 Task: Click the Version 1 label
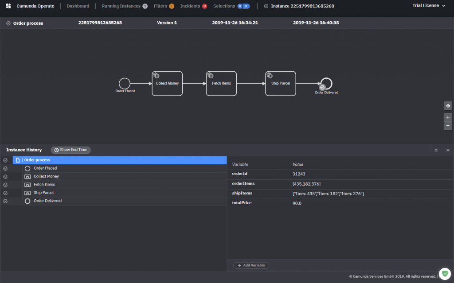tap(167, 23)
